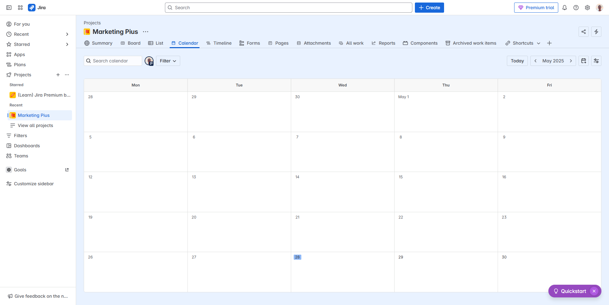
Task: Open the Filter dropdown
Action: coord(168,61)
